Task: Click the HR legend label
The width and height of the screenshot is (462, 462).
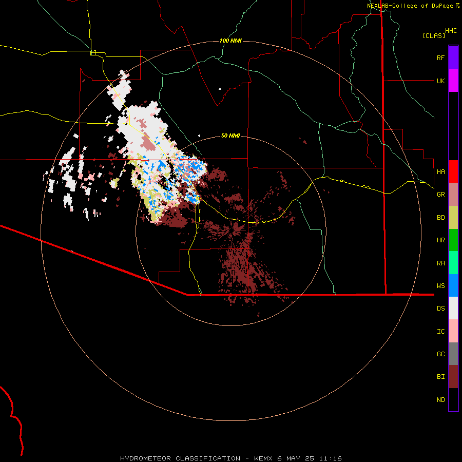Action: pyautogui.click(x=440, y=240)
